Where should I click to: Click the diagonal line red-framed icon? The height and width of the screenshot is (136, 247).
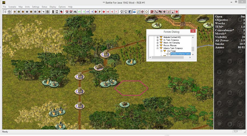click(156, 12)
